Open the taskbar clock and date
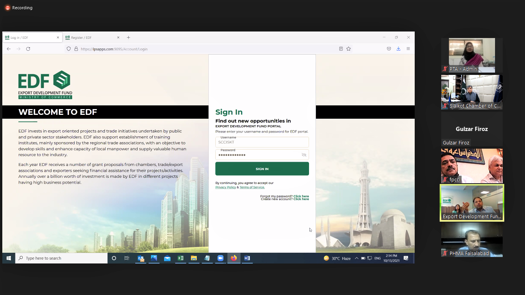525x295 pixels. click(x=391, y=258)
